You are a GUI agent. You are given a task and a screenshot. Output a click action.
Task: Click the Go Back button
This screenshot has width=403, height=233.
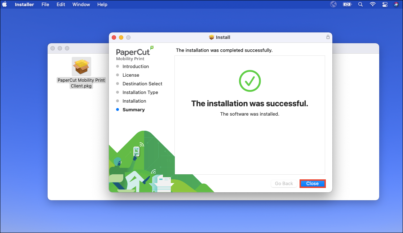pyautogui.click(x=284, y=183)
